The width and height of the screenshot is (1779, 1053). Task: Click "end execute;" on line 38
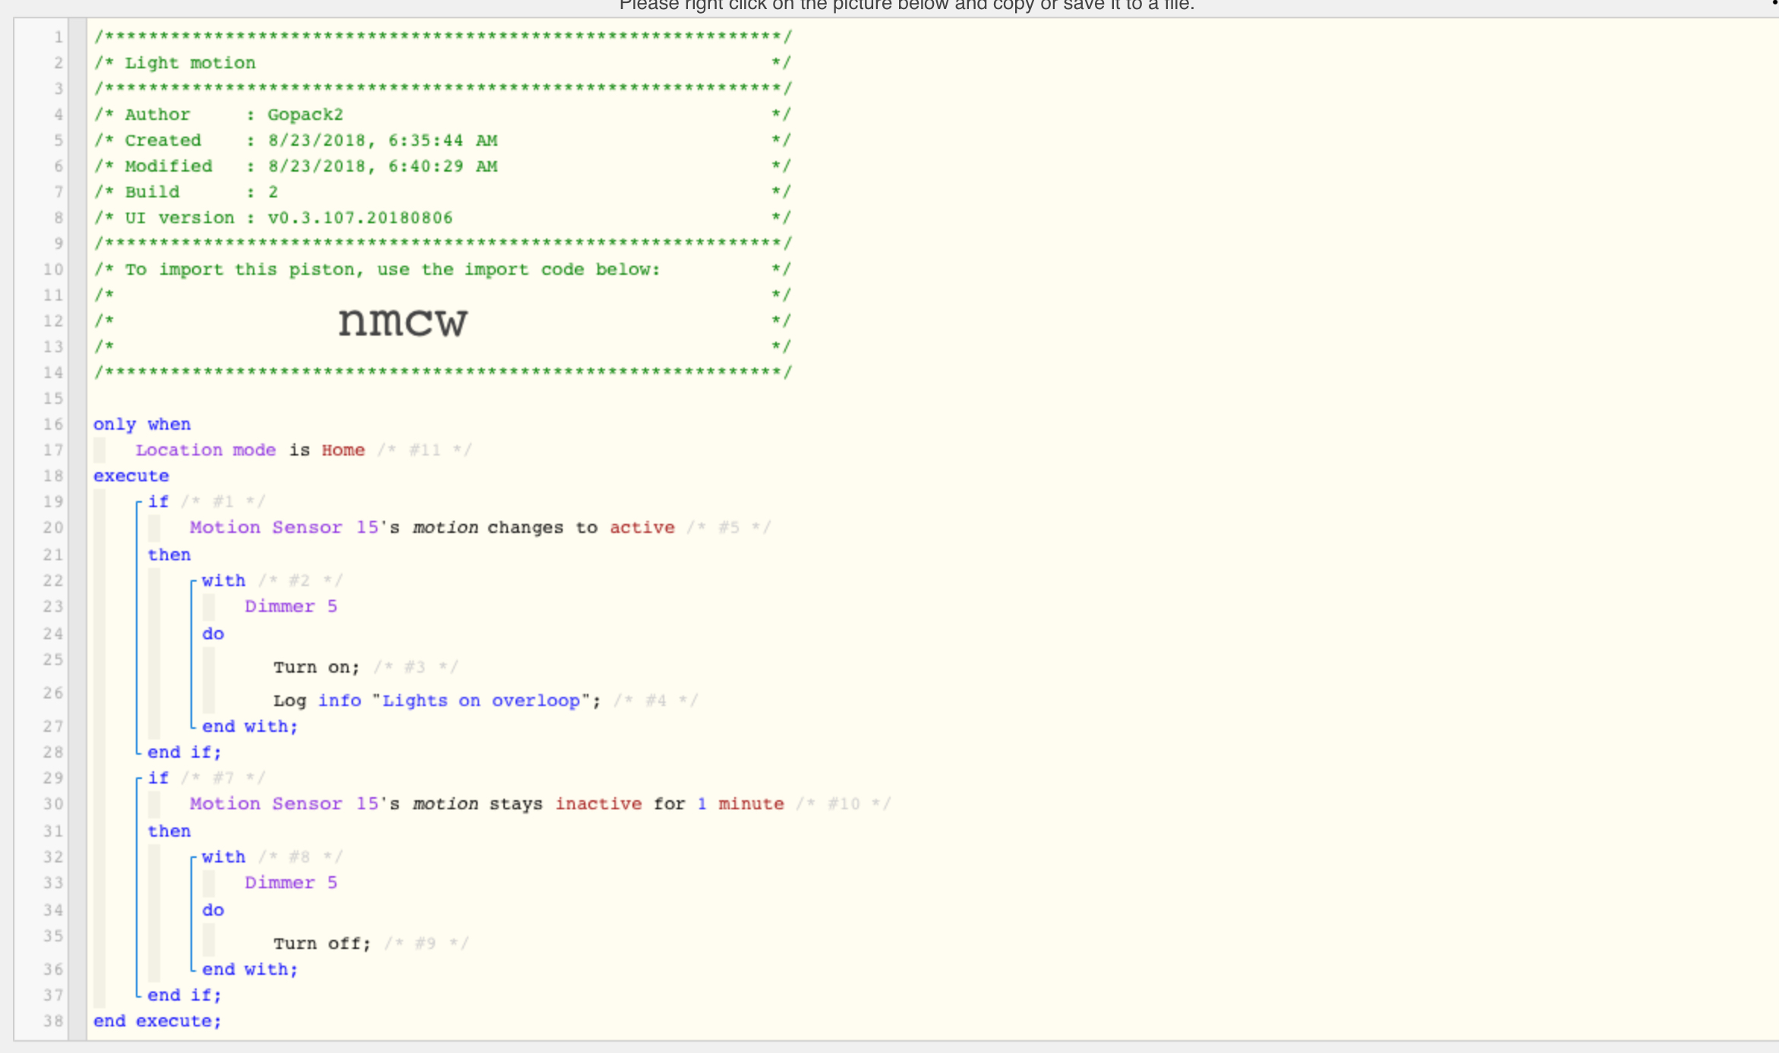point(157,1021)
